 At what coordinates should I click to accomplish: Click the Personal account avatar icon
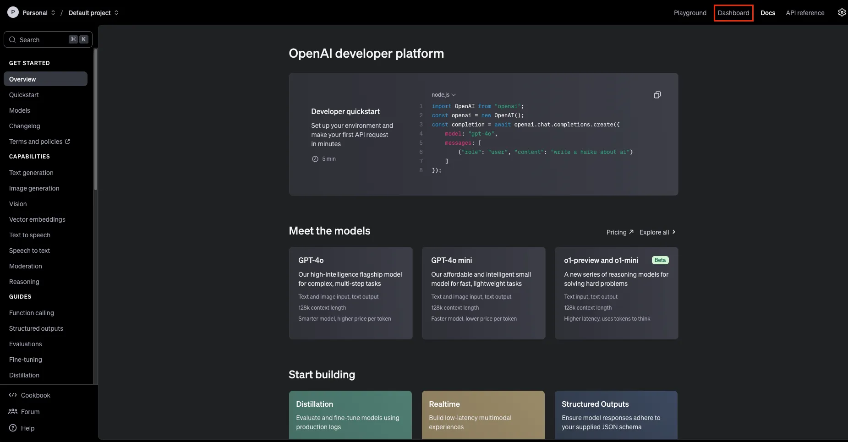tap(13, 12)
